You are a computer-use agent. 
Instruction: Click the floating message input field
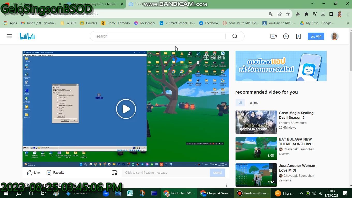click(166, 173)
